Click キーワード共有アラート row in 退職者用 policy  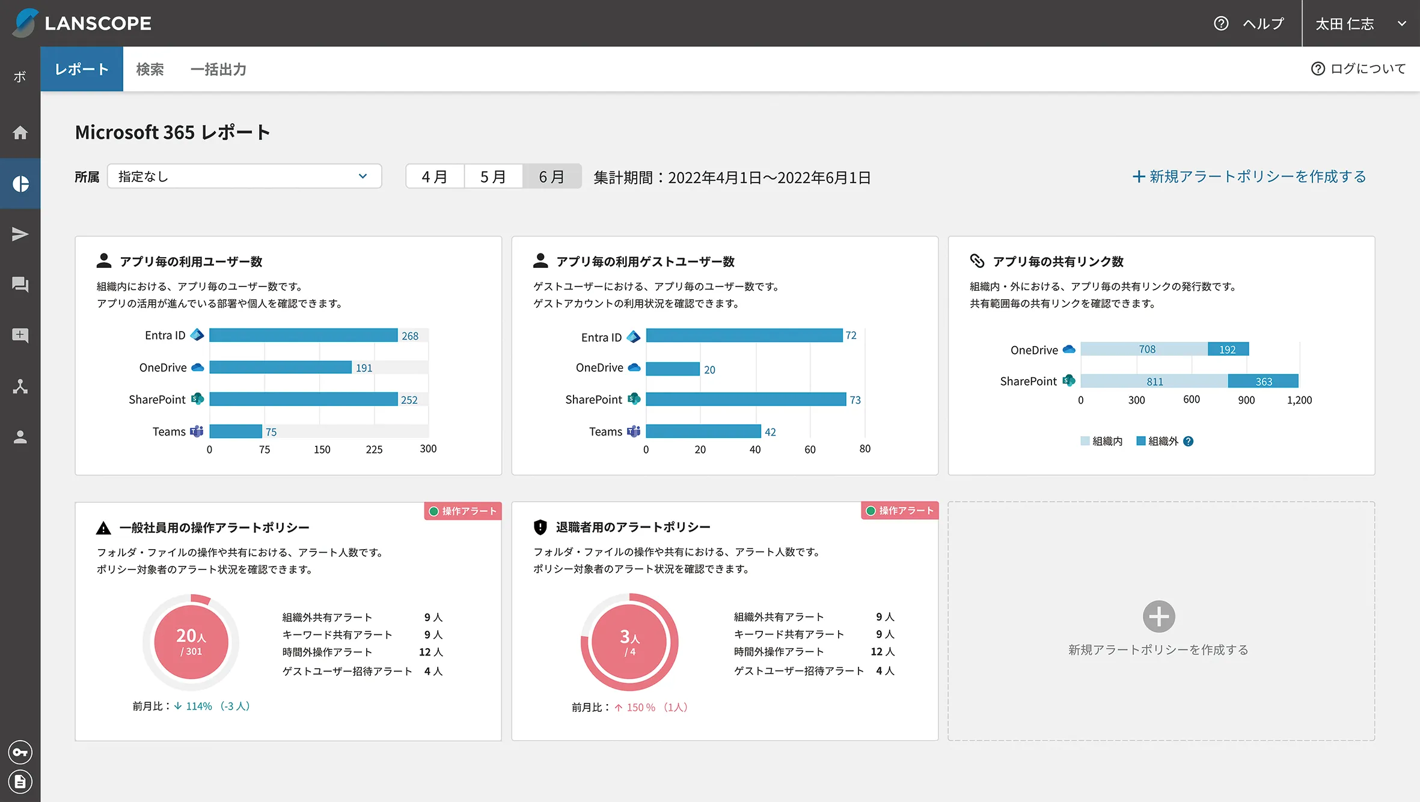point(814,634)
